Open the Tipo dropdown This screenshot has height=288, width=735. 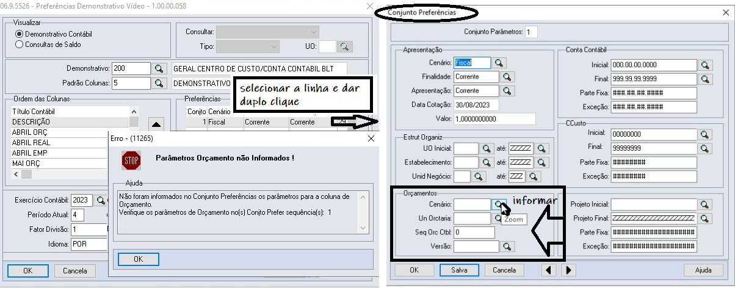(x=248, y=46)
